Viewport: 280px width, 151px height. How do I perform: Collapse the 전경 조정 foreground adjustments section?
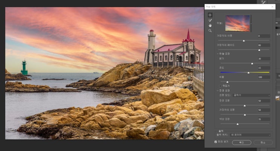click(x=218, y=91)
